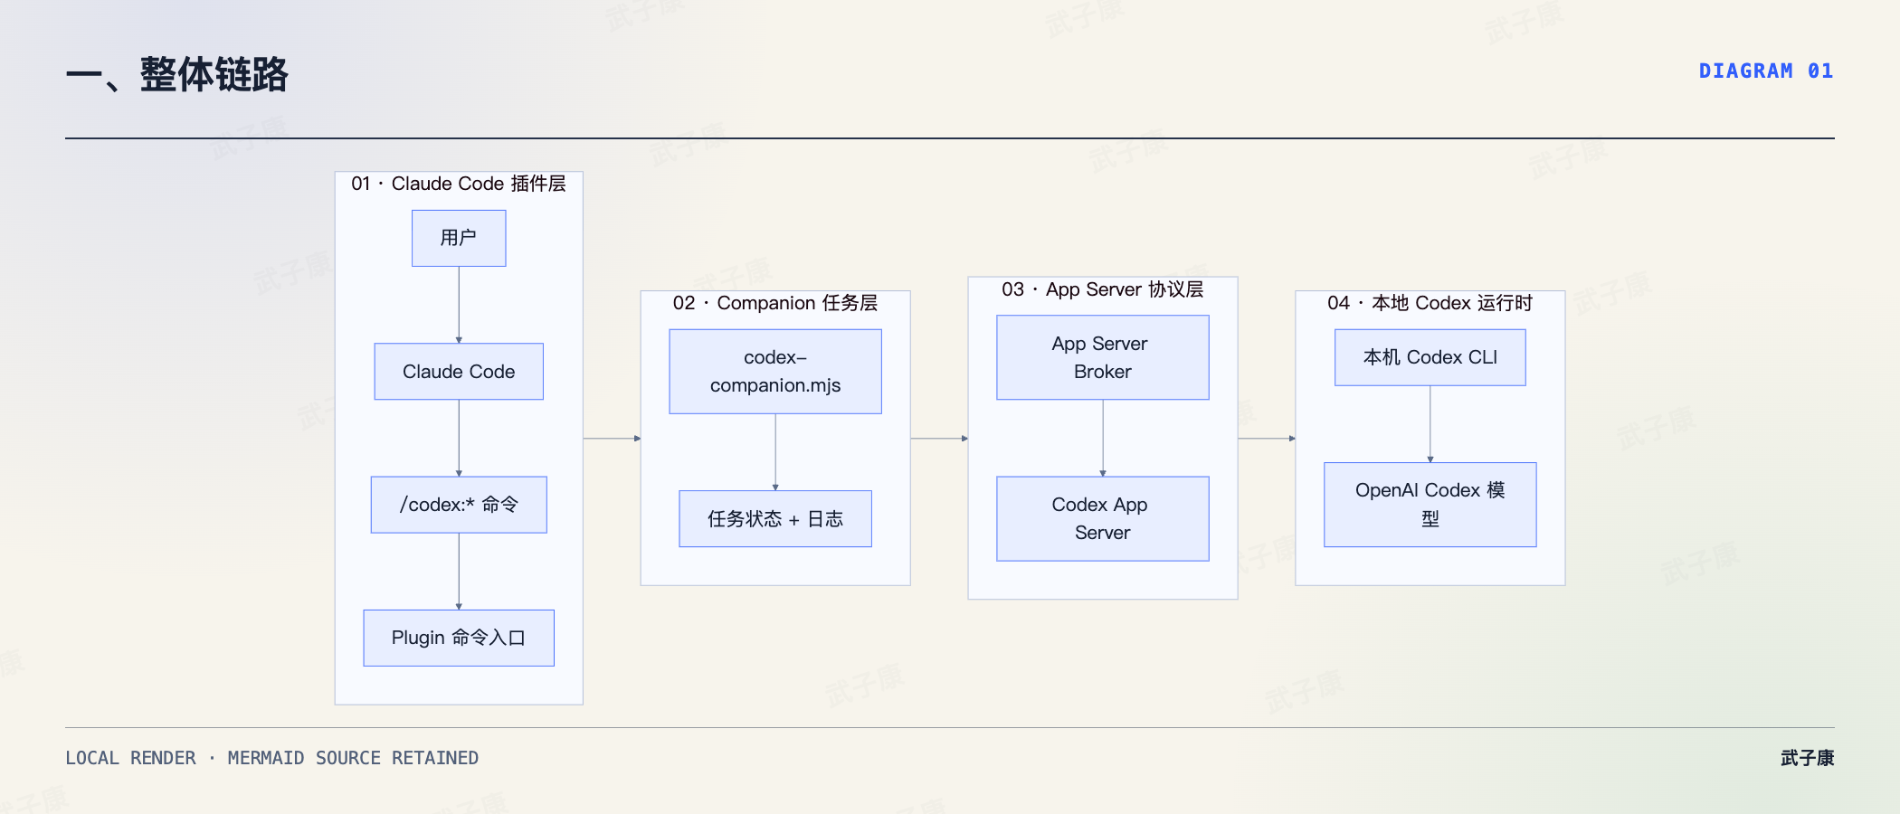Screen dimensions: 1900x814
Task: Select the OpenAI Codex 模型 node
Action: click(1430, 505)
